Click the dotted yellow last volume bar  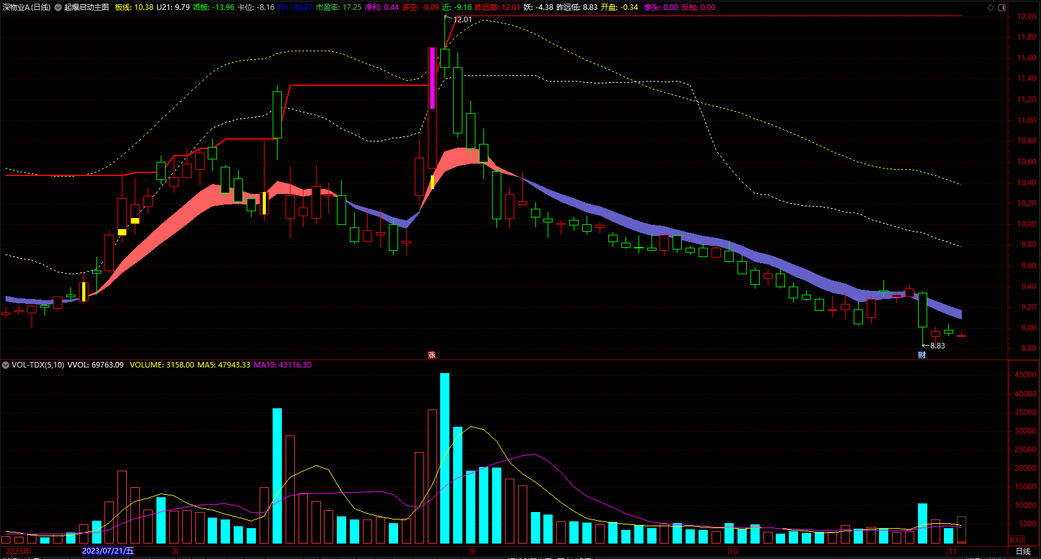pos(961,529)
